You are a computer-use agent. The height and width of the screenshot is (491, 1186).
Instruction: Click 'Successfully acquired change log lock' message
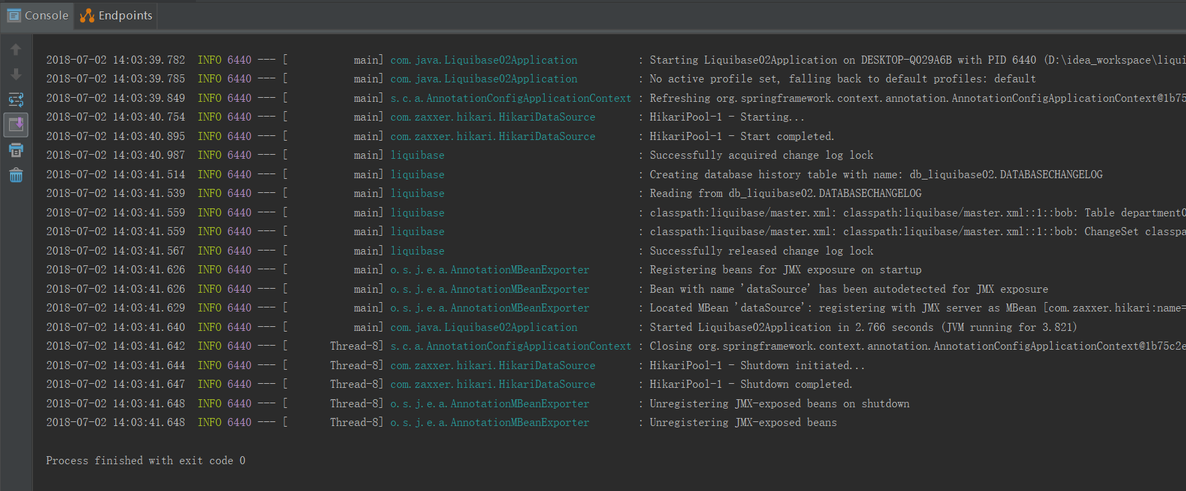[x=761, y=155]
